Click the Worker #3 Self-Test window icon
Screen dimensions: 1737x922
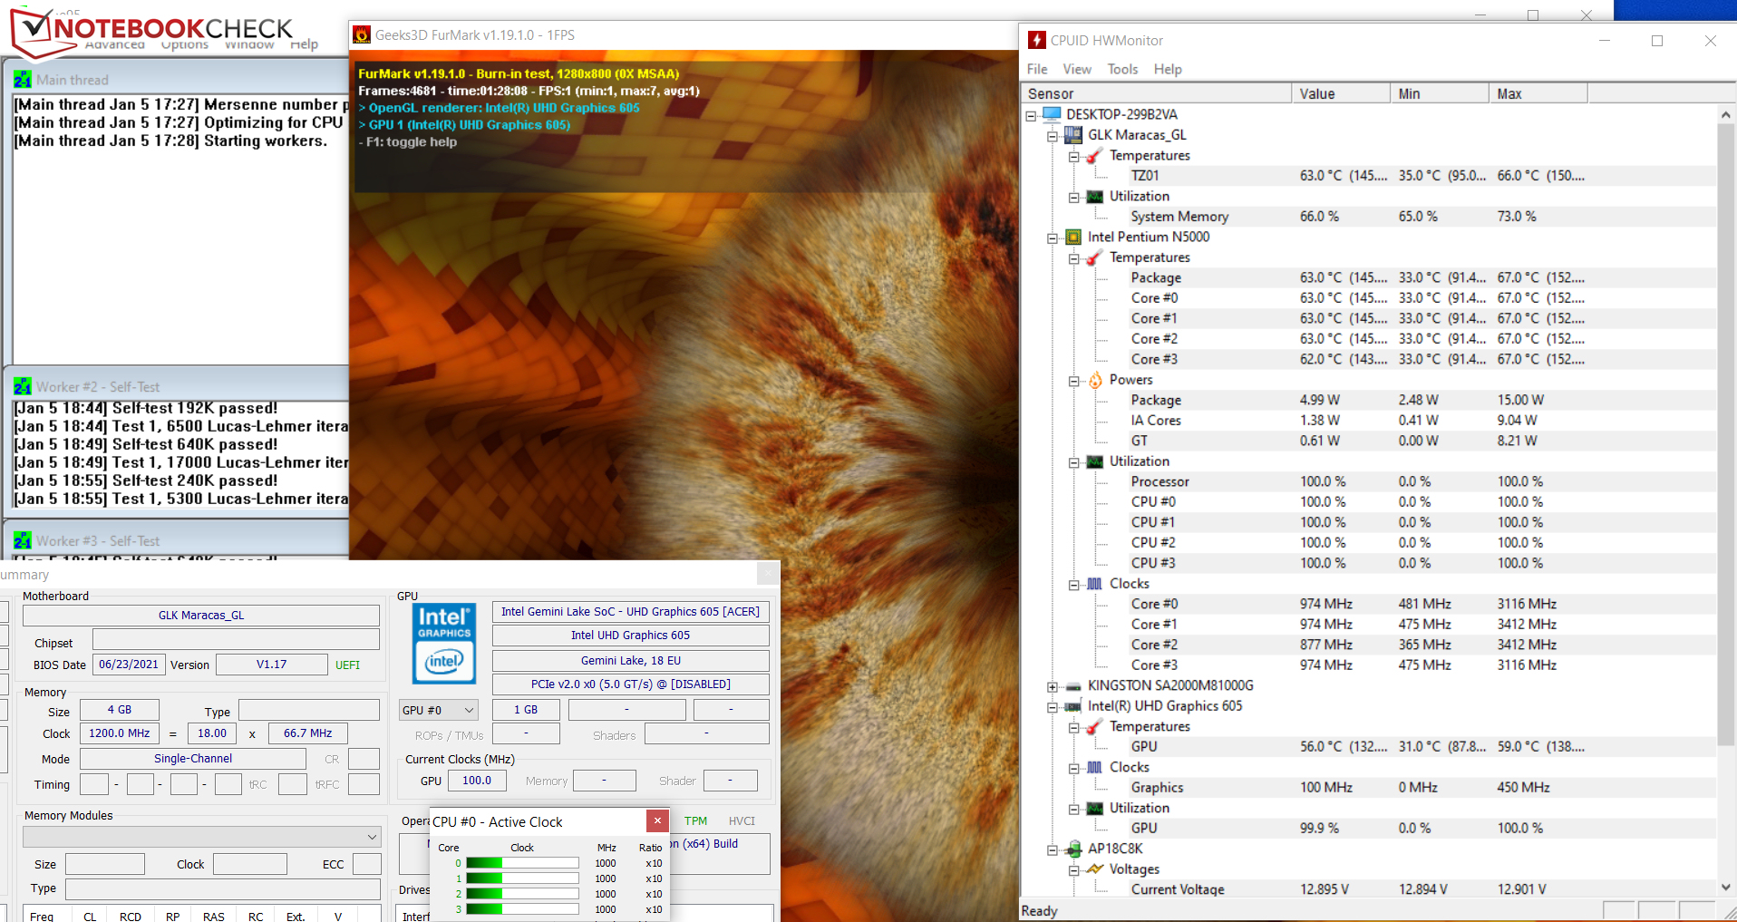[x=23, y=541]
